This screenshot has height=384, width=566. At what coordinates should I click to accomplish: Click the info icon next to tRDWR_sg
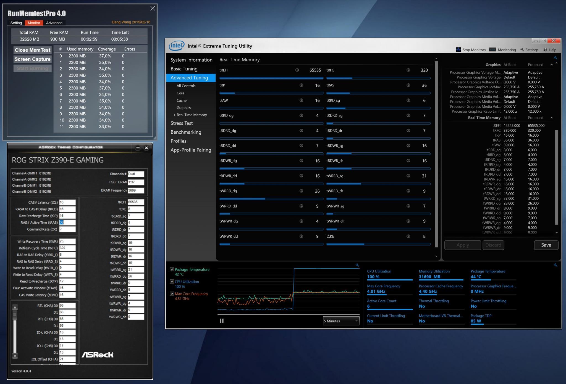point(408,145)
